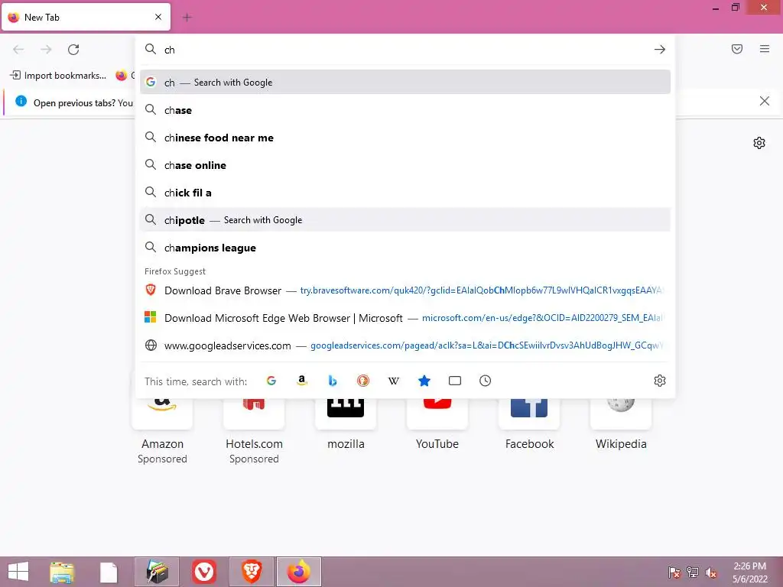The image size is (783, 587).
Task: Choose the 'champions league' suggestion
Action: [x=405, y=248]
